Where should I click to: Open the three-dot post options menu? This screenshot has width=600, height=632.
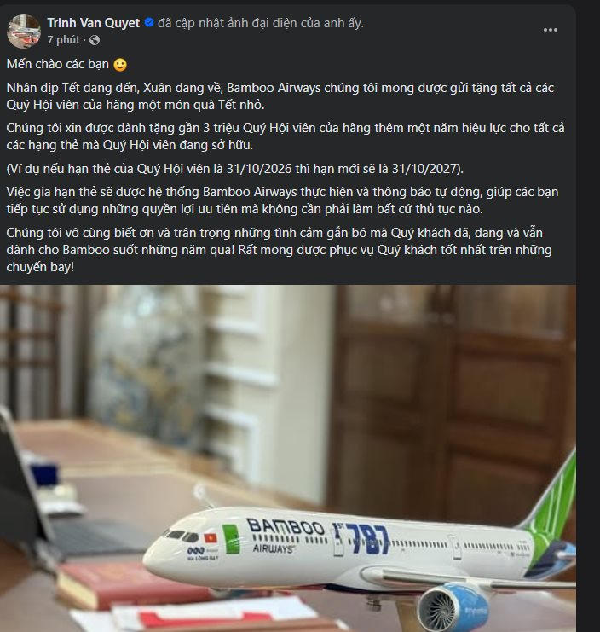click(551, 30)
